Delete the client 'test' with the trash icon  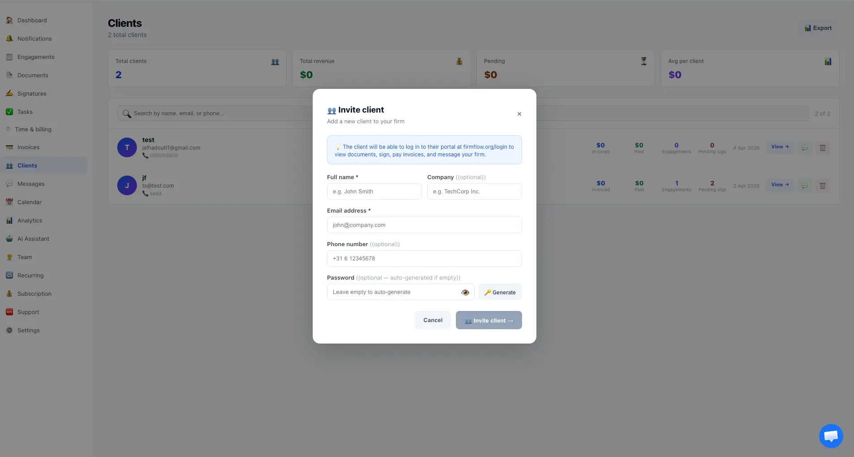823,148
